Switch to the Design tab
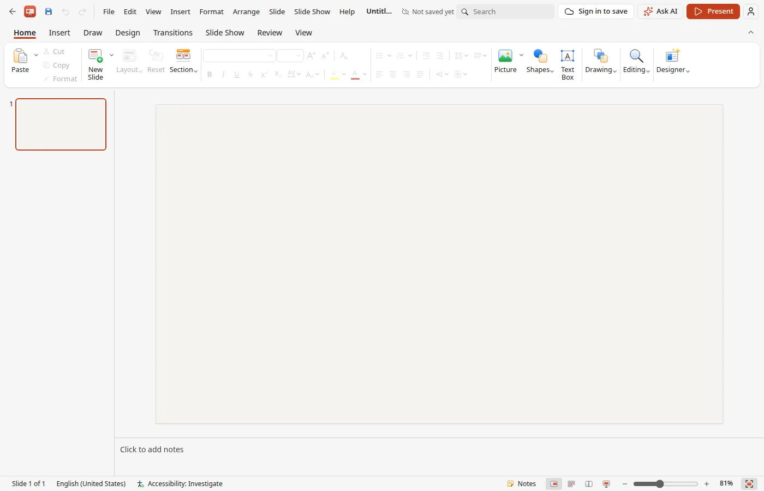 128,33
